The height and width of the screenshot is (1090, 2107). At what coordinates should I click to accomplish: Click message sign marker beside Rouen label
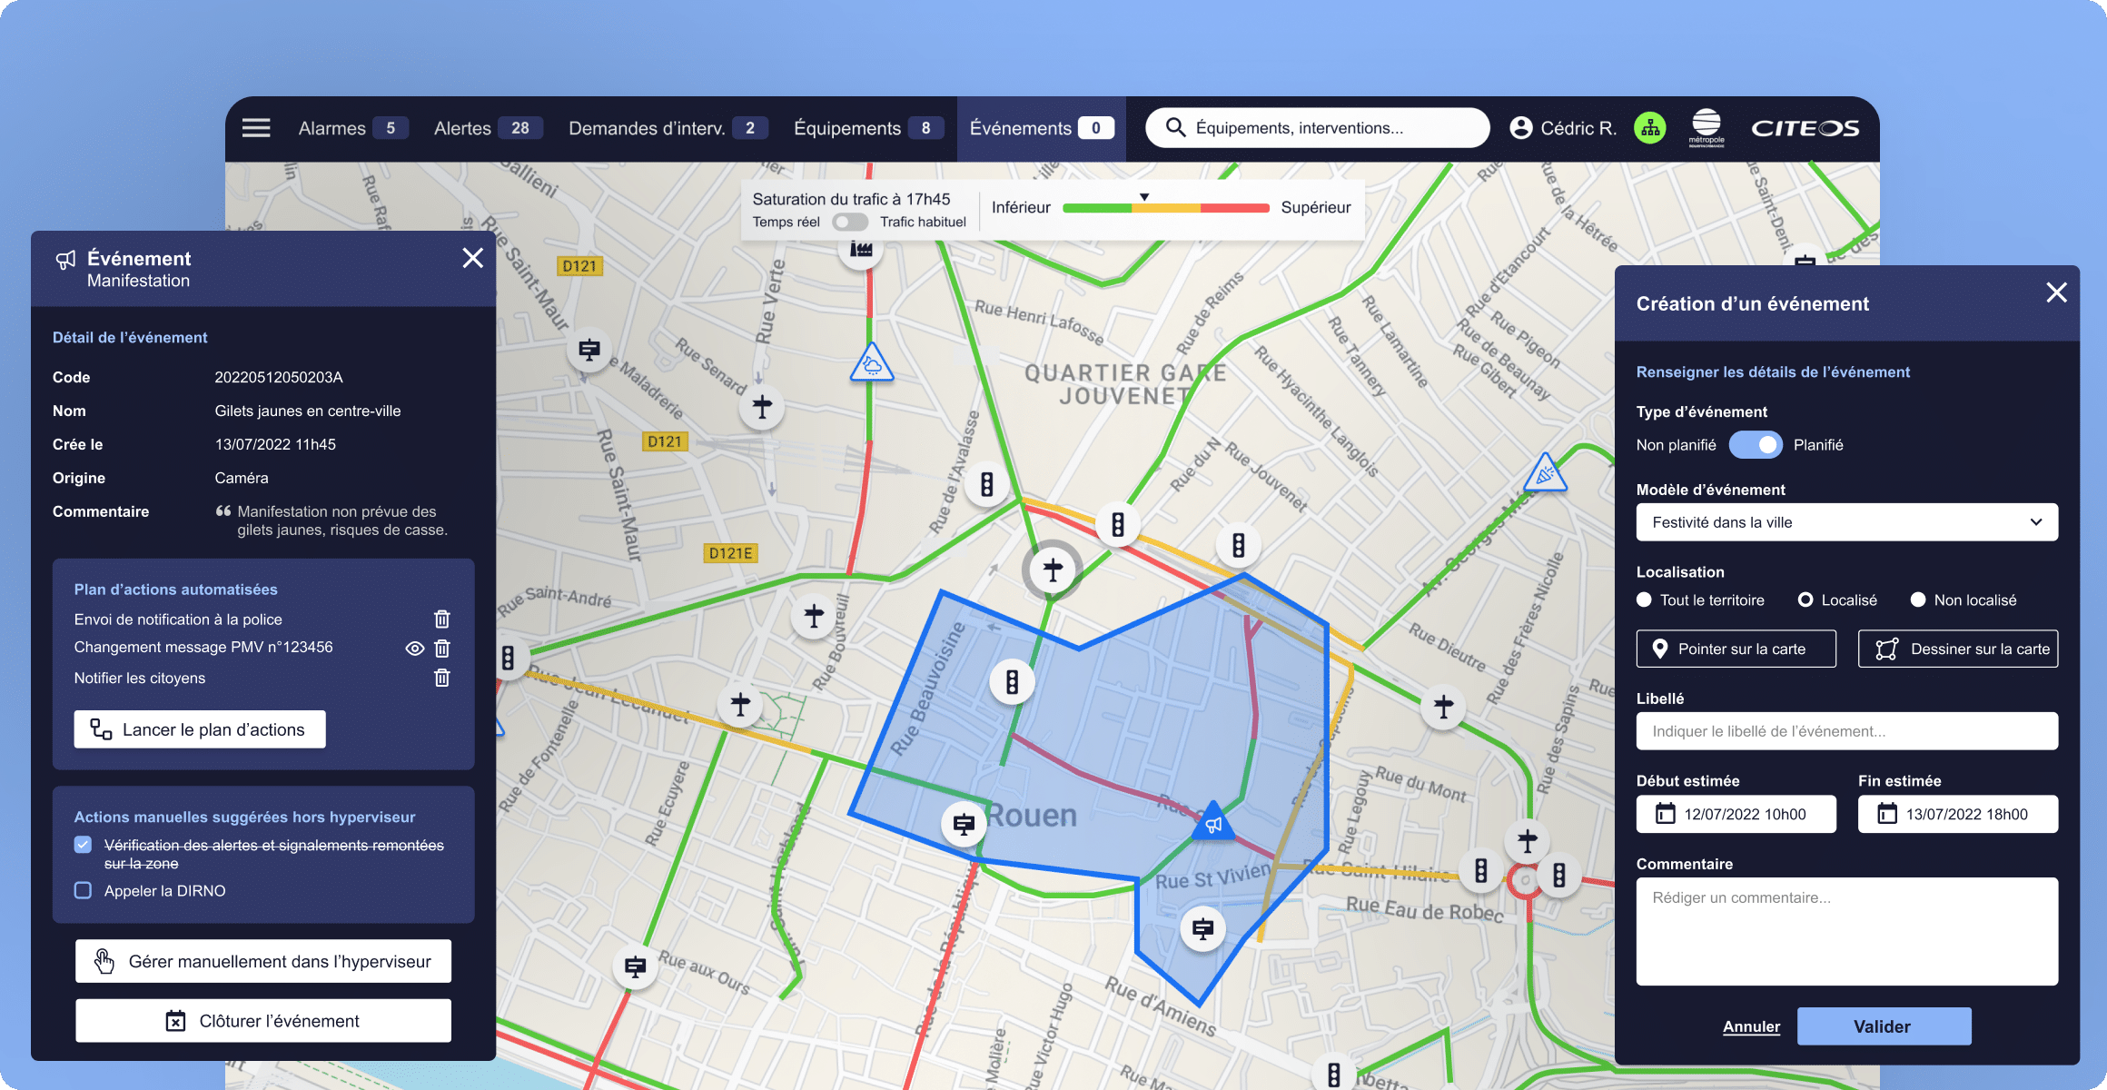(x=964, y=824)
